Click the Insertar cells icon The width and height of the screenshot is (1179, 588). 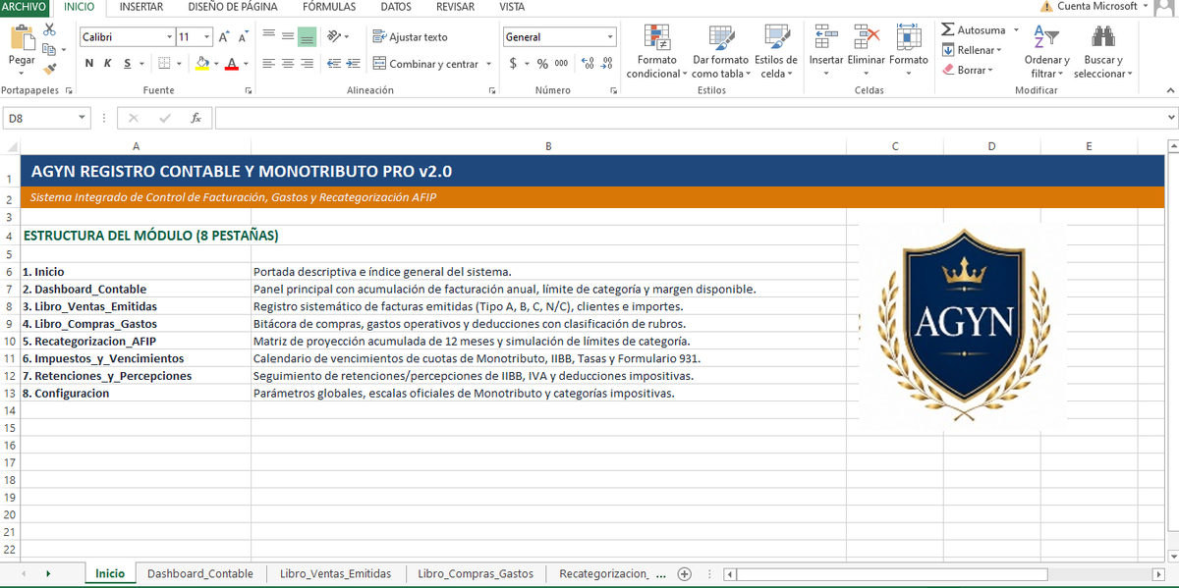click(x=825, y=37)
